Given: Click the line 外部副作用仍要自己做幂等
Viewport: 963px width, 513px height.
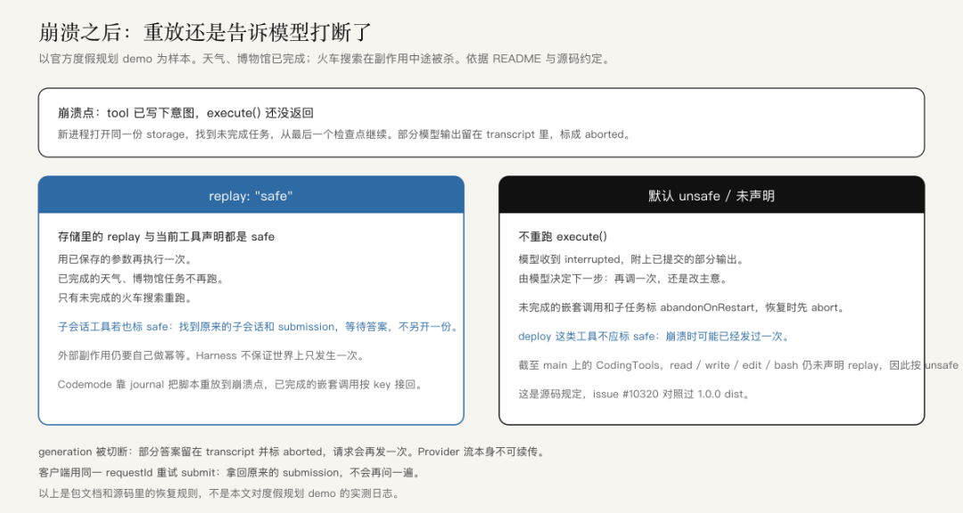Looking at the screenshot, I should click(x=211, y=356).
